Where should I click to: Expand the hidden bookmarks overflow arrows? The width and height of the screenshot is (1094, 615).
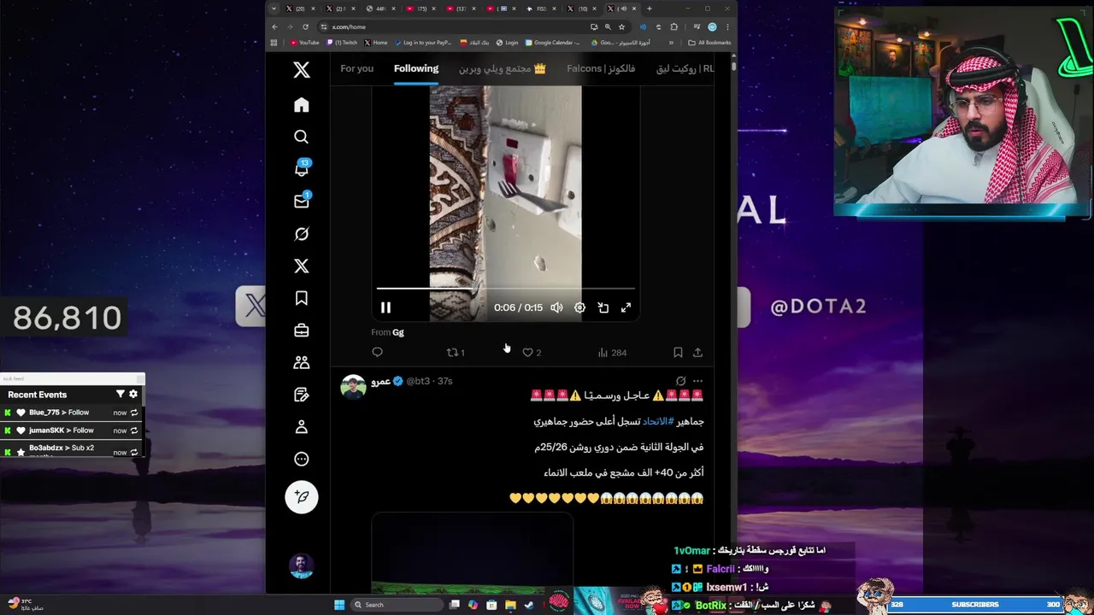pyautogui.click(x=671, y=43)
